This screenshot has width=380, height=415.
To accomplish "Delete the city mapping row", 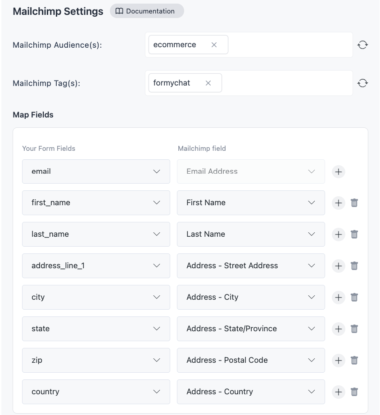I will coord(354,298).
